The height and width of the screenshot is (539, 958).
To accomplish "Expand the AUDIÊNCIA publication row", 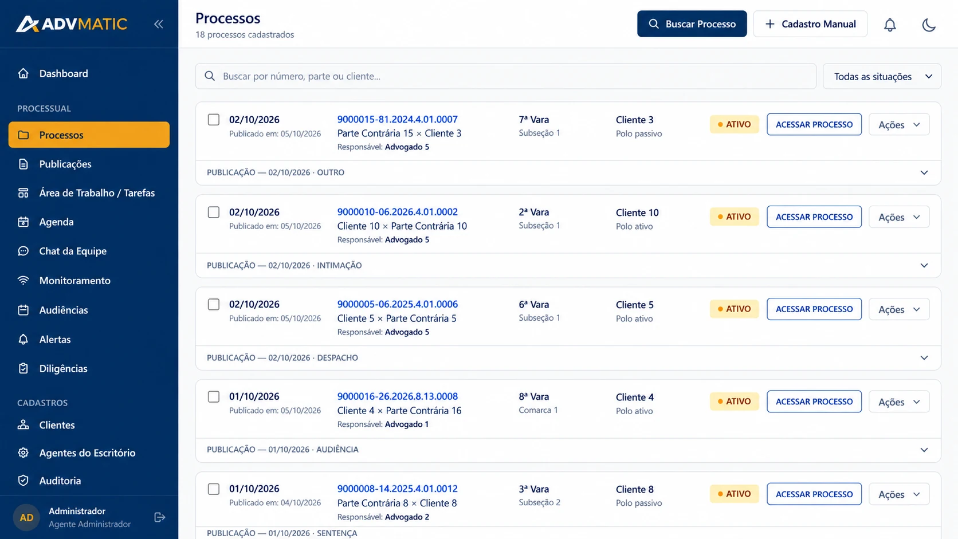I will point(568,450).
